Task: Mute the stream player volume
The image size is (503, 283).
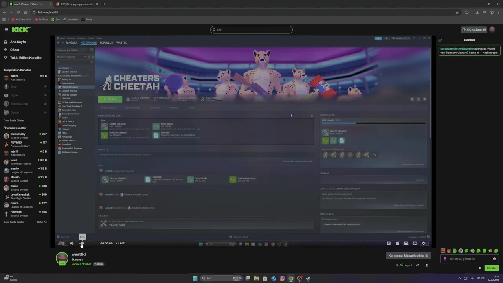Action: (x=72, y=243)
